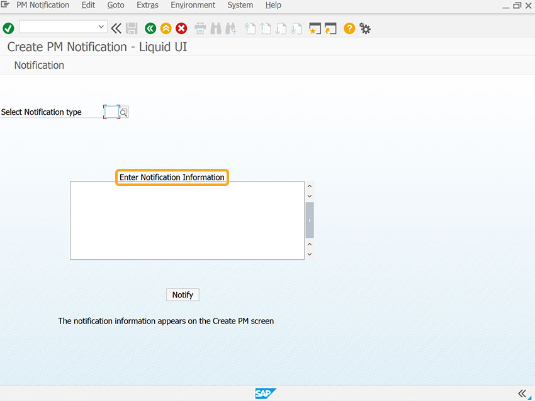The image size is (535, 401).
Task: Open Customize Local Layout gear icon
Action: [364, 28]
